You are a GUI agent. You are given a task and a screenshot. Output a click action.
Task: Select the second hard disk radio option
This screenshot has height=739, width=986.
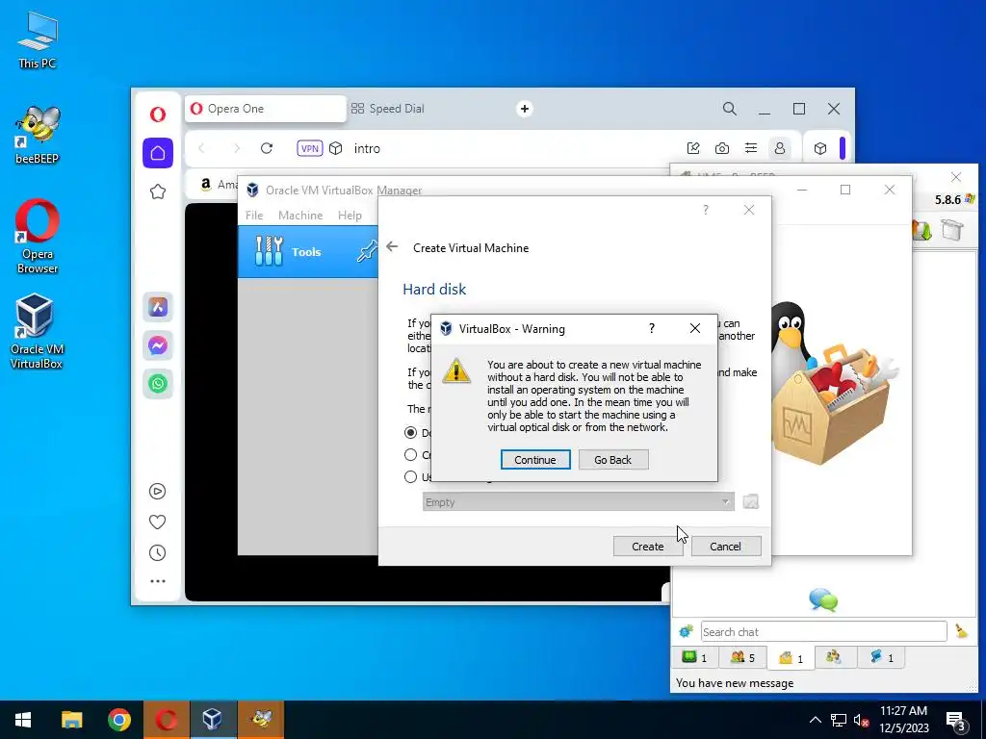410,454
